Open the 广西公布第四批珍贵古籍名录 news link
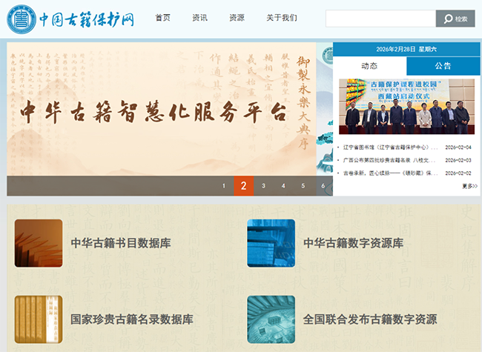Screen dimensions: 482x352 [x=390, y=160]
